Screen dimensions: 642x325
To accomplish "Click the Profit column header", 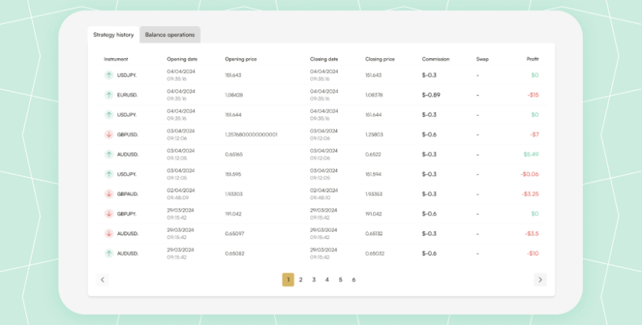I will pyautogui.click(x=532, y=59).
